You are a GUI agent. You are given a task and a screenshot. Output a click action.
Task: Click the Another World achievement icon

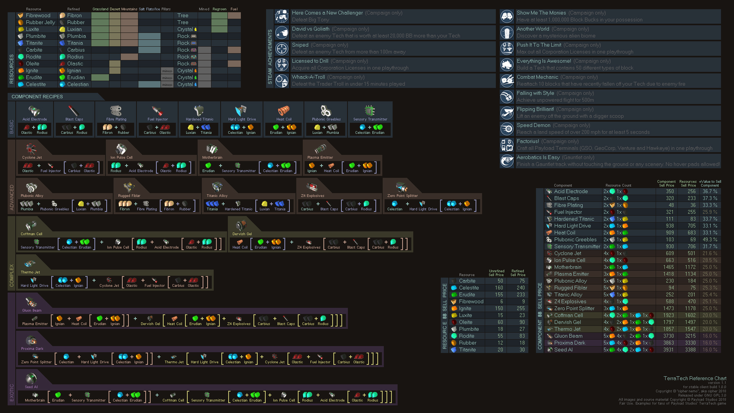point(507,33)
